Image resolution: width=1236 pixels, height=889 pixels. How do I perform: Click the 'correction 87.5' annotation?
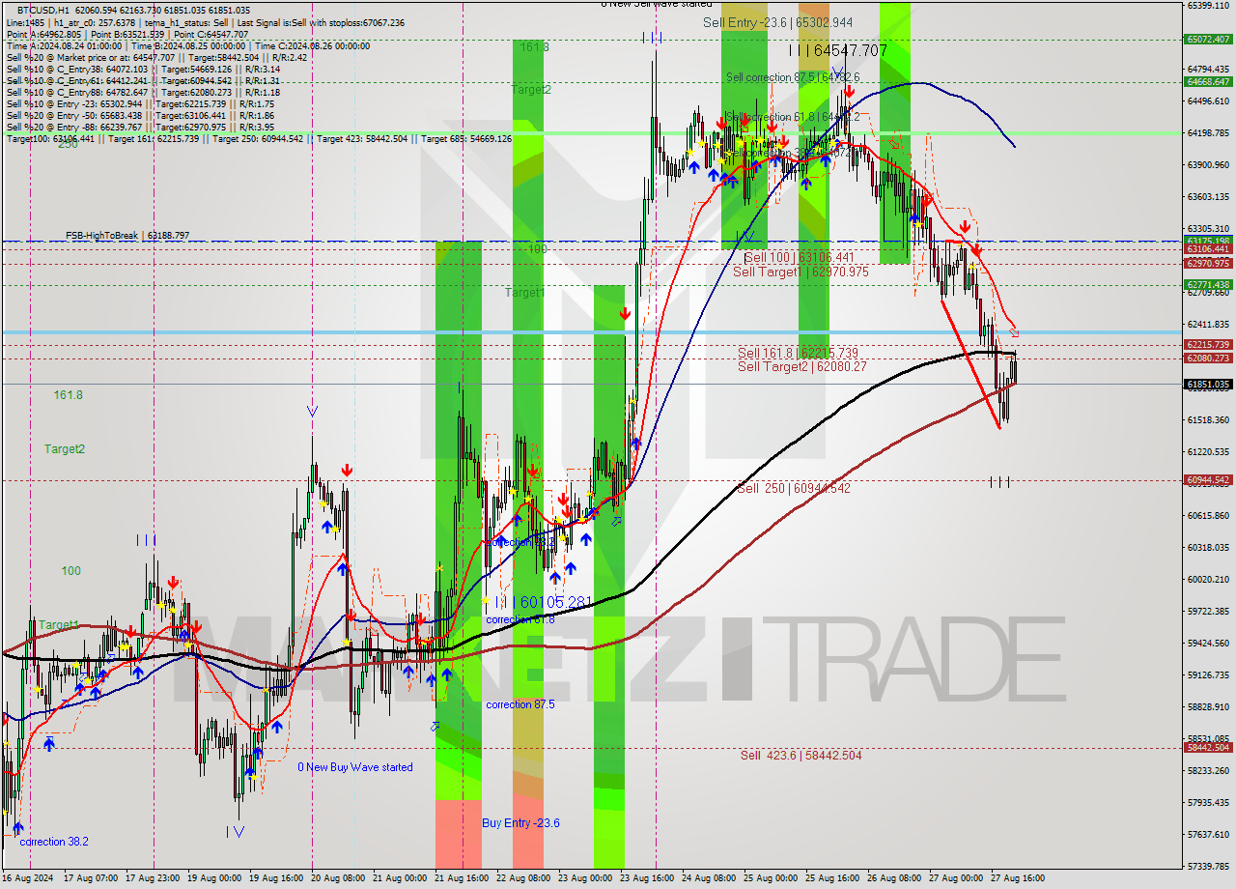(520, 704)
